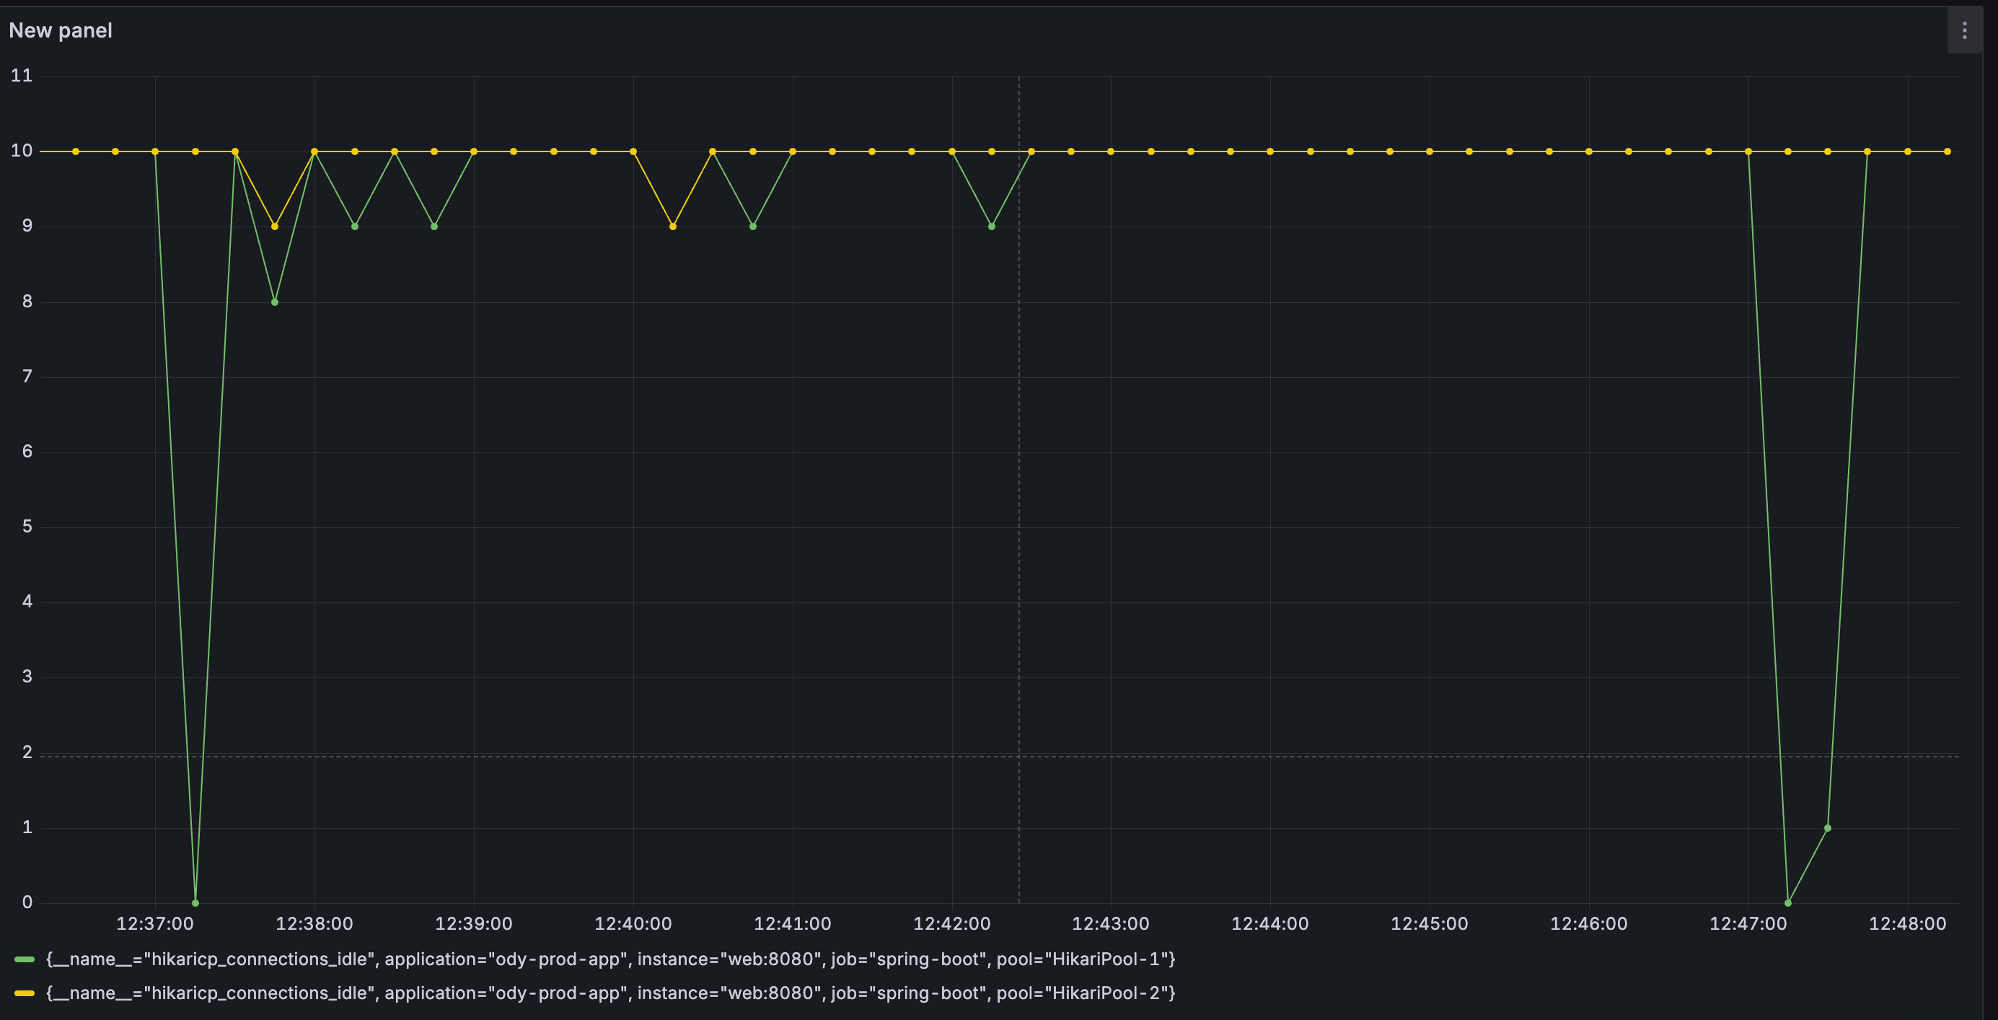Click green data point at zero near 12:37

point(195,903)
